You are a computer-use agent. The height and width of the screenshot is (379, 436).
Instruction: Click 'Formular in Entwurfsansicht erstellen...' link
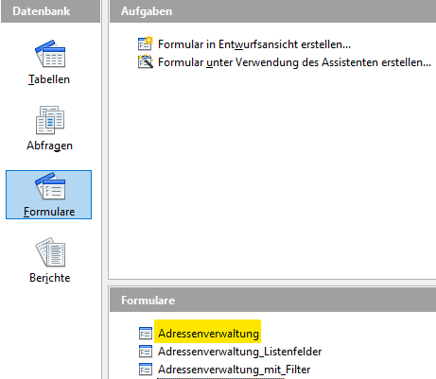[254, 44]
